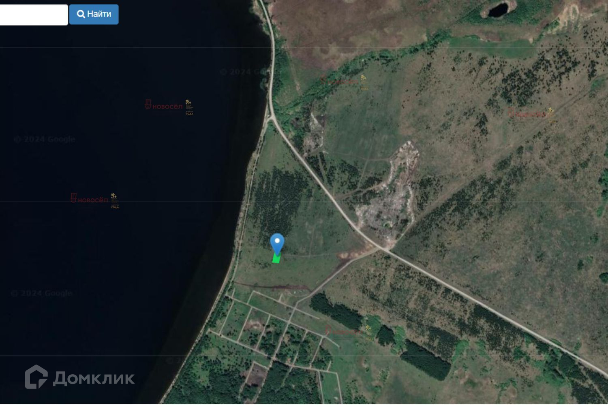Select the green land parcel polygon

(276, 258)
